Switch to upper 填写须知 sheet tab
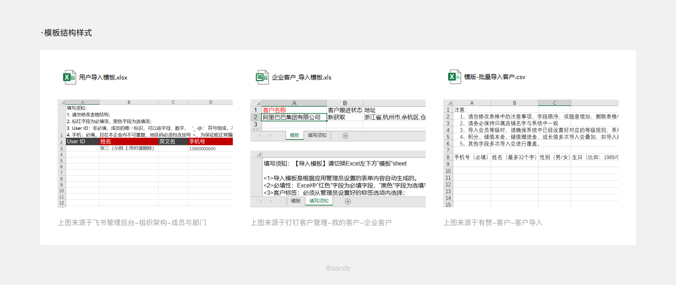Viewport: 676px width, 285px height. (x=317, y=135)
